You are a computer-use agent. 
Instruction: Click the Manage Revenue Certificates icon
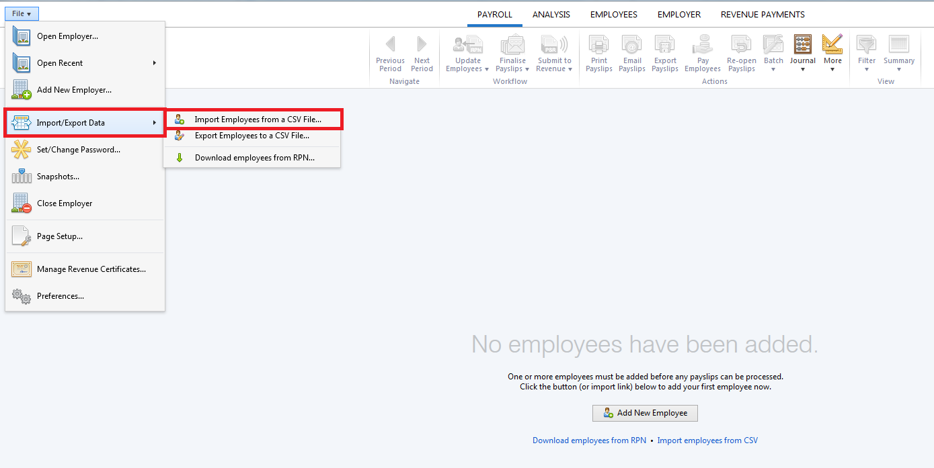pyautogui.click(x=22, y=269)
